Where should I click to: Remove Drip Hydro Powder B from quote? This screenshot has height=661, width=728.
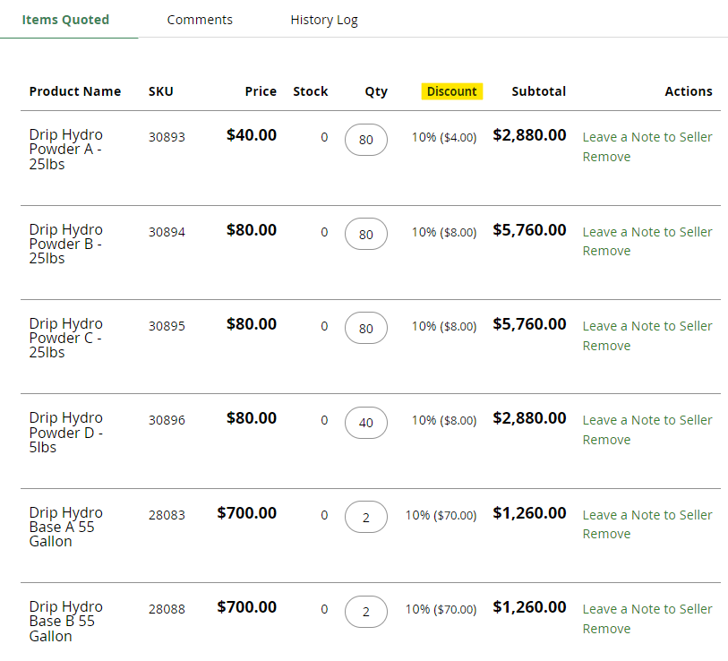[606, 251]
